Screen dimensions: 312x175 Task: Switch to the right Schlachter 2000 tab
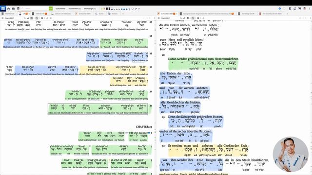167,14
